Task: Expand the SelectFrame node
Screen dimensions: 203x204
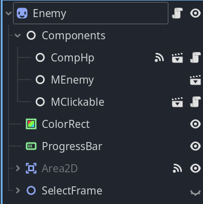Action: [18, 190]
